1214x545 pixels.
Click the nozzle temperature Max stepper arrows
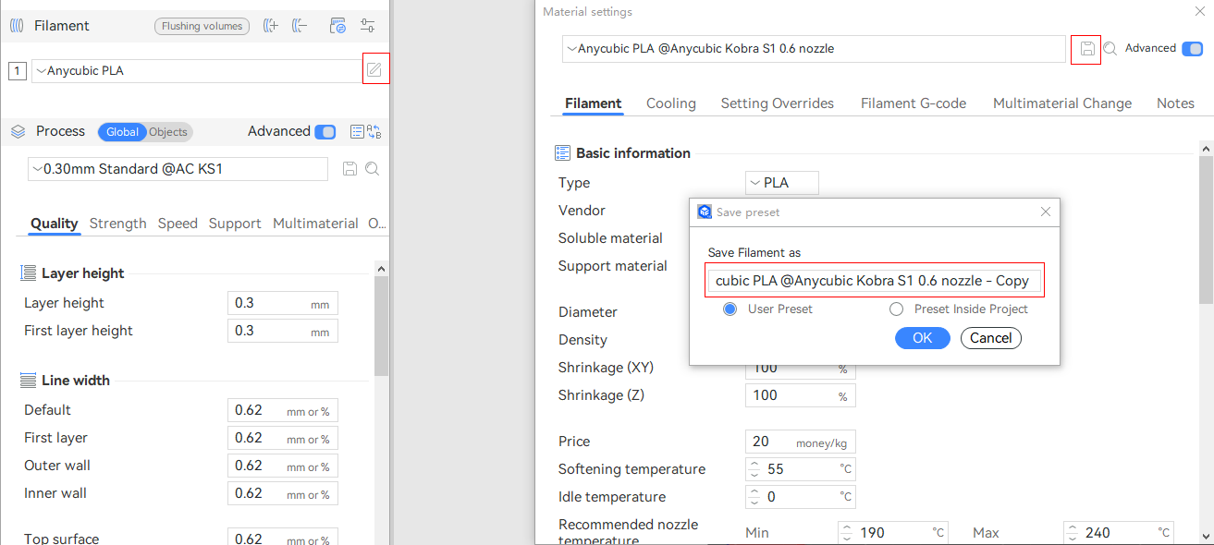pyautogui.click(x=1074, y=533)
